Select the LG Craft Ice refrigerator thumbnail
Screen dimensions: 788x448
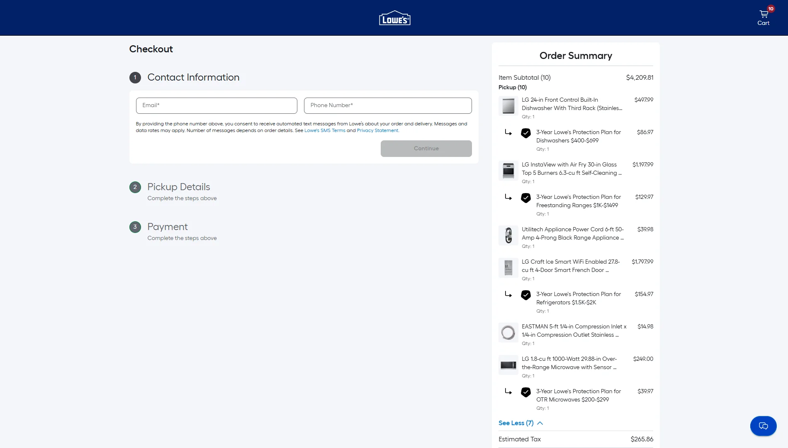pyautogui.click(x=508, y=268)
